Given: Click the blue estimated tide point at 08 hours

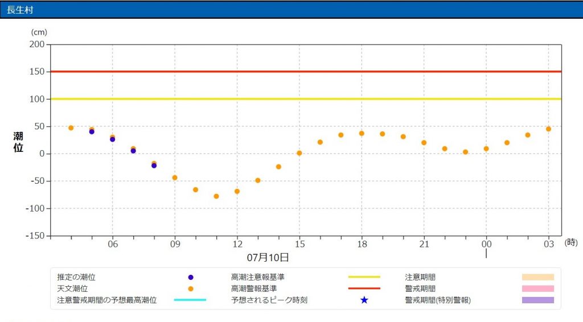Looking at the screenshot, I should click(154, 166).
